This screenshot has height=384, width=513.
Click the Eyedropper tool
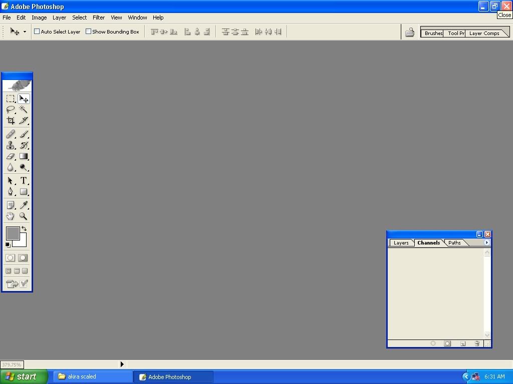pyautogui.click(x=23, y=205)
